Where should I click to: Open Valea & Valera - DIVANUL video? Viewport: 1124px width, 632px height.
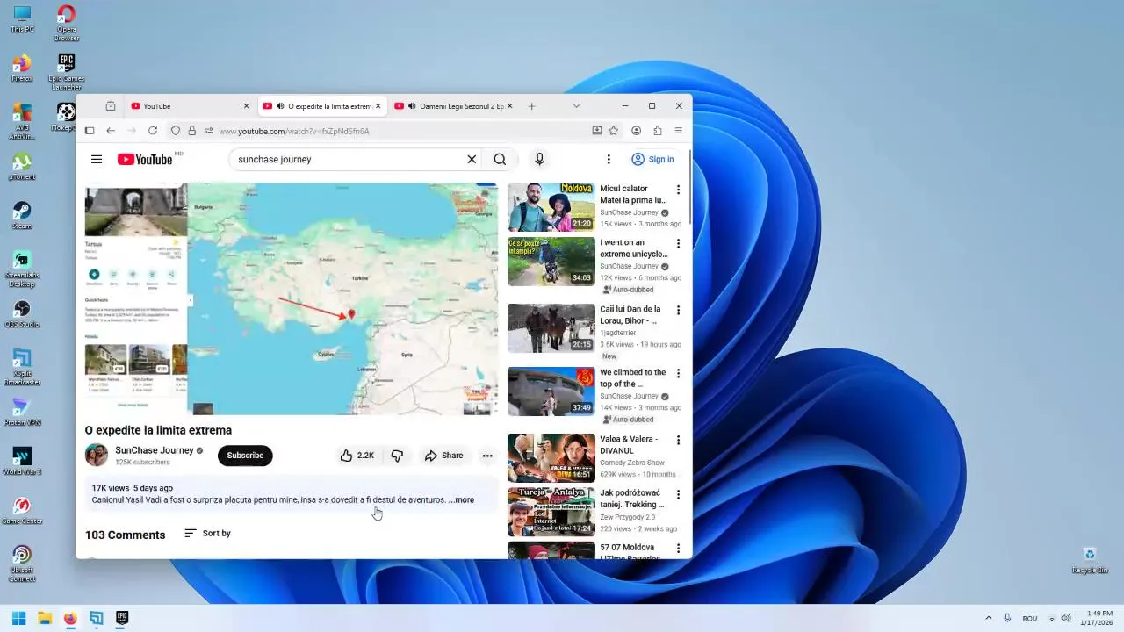551,457
